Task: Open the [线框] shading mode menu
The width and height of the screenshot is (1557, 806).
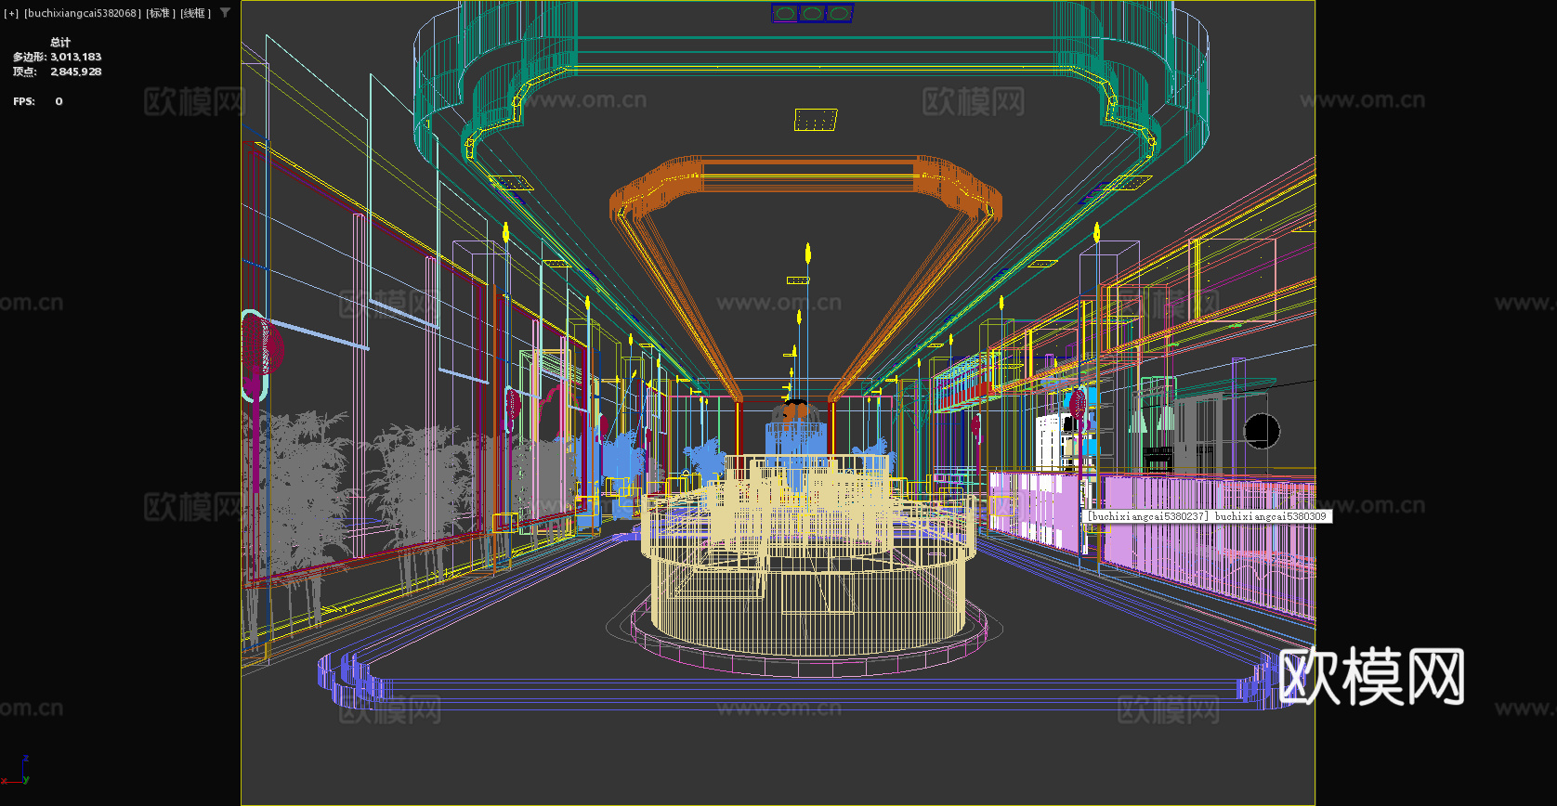Action: (196, 13)
